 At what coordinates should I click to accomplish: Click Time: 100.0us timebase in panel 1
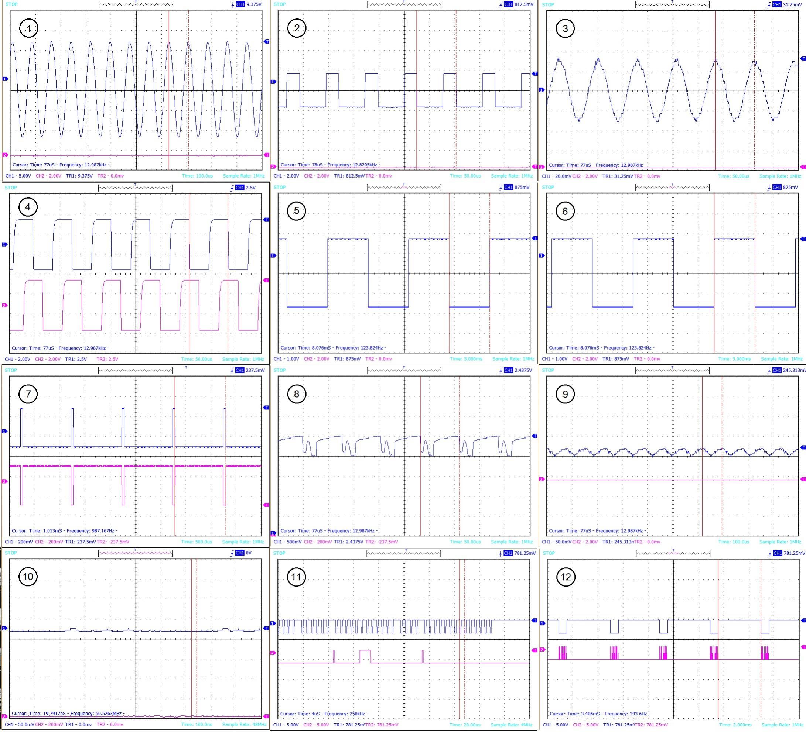(x=197, y=176)
